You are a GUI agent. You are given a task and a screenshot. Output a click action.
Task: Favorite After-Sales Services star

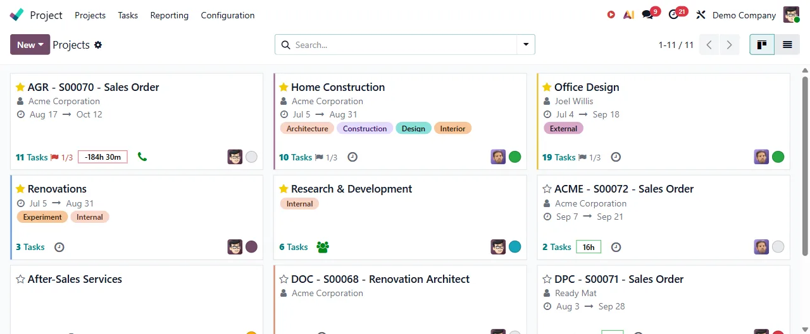pos(20,279)
